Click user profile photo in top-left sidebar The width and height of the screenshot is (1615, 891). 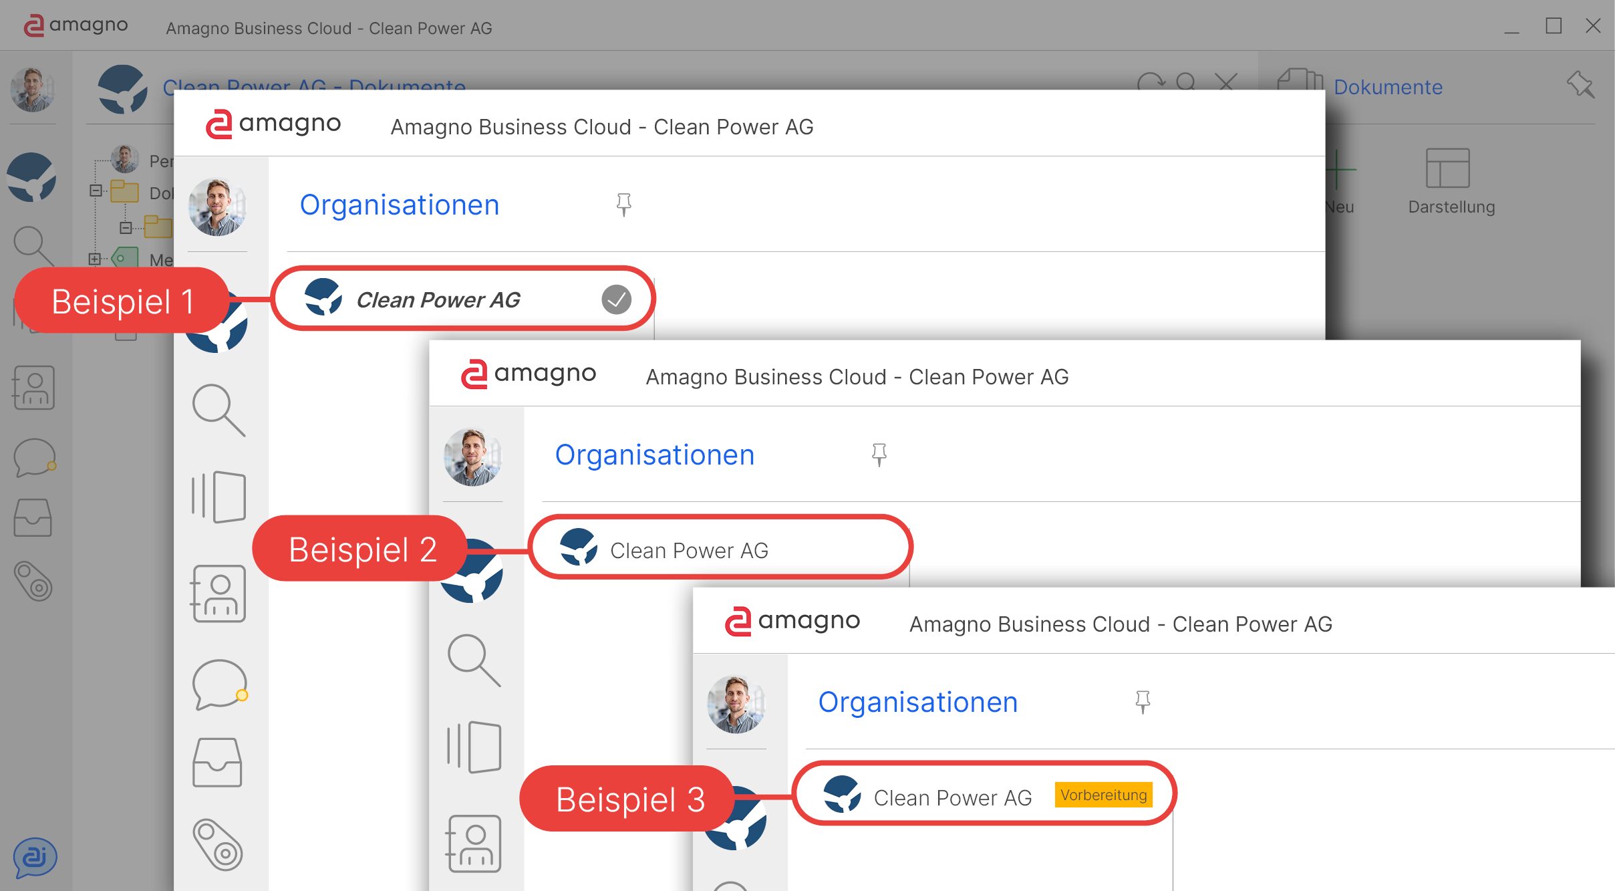pyautogui.click(x=33, y=90)
